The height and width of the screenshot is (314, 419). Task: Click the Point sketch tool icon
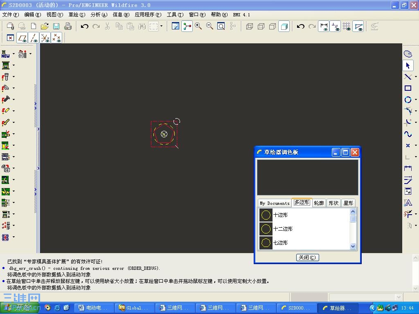pos(408,146)
